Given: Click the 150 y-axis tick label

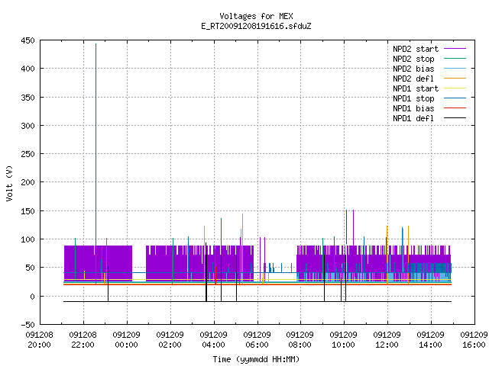Looking at the screenshot, I should (28, 211).
